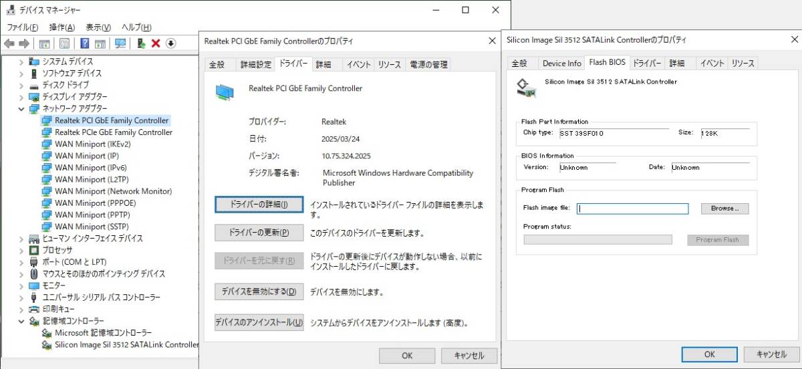Screen dimensions: 802x369
Task: Click the Program status progress bar
Action: (x=597, y=239)
